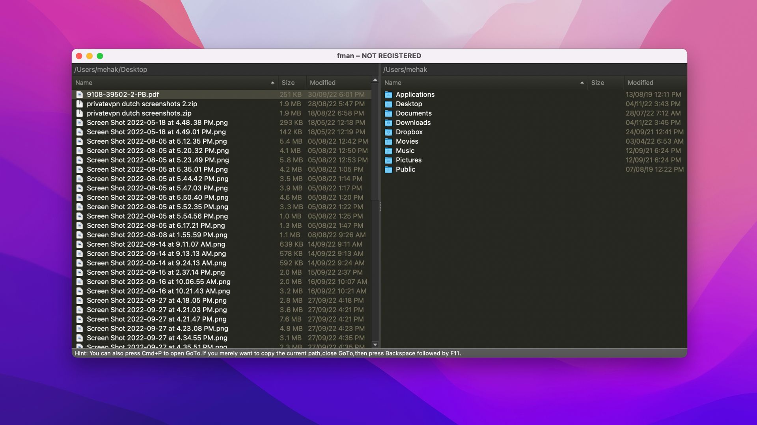The height and width of the screenshot is (425, 757).
Task: Click the left pane path /Users/mehak/Desktop
Action: pos(111,69)
